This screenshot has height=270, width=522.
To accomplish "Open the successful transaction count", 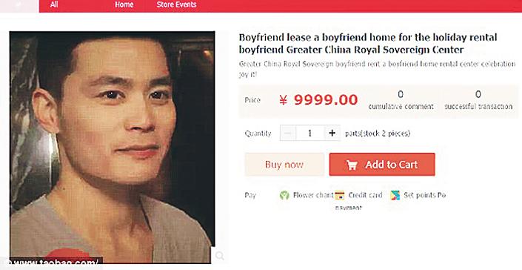I will [478, 100].
